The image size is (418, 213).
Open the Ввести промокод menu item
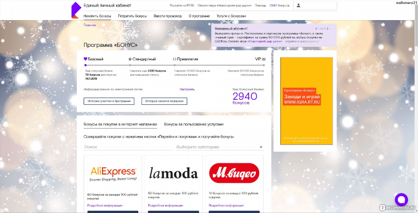point(167,16)
